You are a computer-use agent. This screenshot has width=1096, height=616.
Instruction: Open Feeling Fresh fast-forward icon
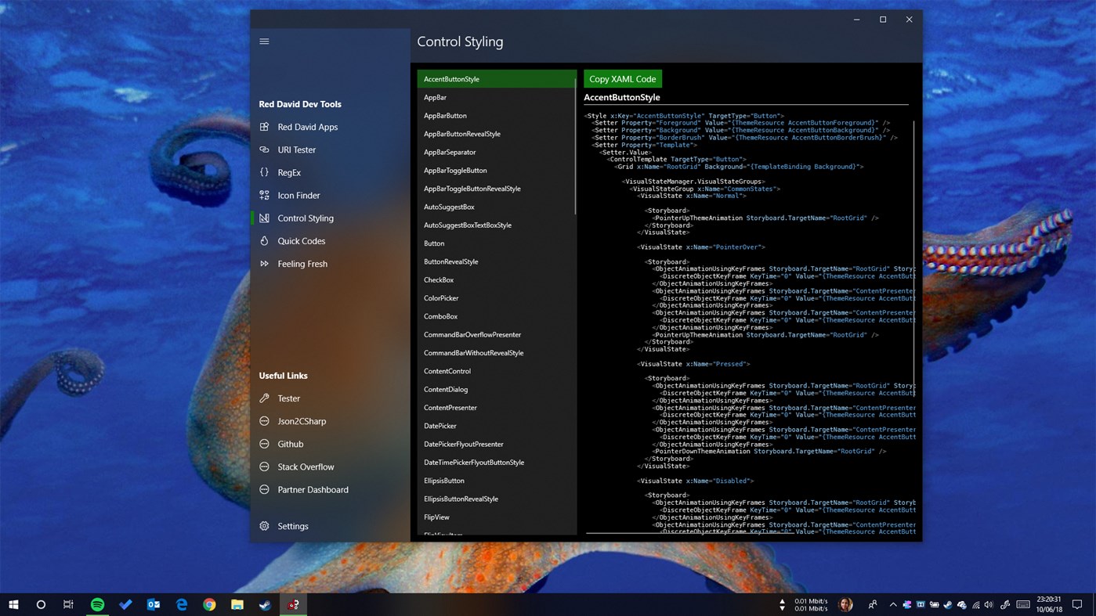pos(264,264)
